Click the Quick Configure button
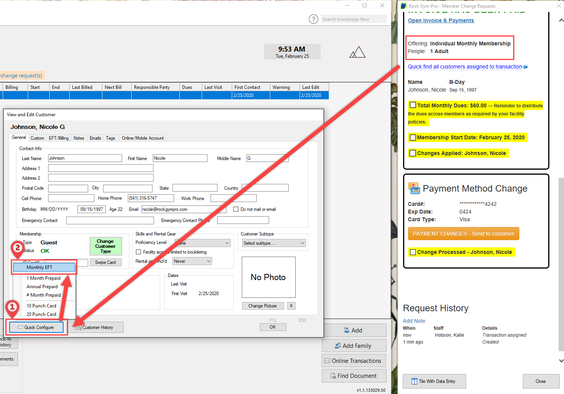This screenshot has width=564, height=394. click(37, 327)
